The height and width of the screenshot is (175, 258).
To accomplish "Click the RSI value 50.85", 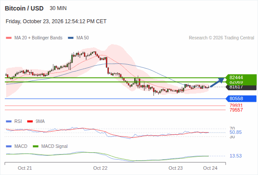I will click(x=236, y=132).
